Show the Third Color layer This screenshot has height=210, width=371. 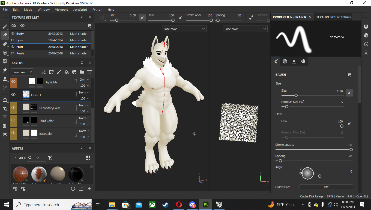click(13, 120)
